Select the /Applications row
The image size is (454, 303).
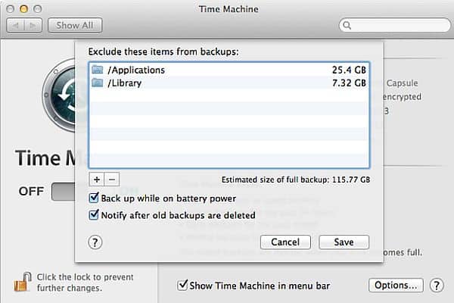[229, 70]
